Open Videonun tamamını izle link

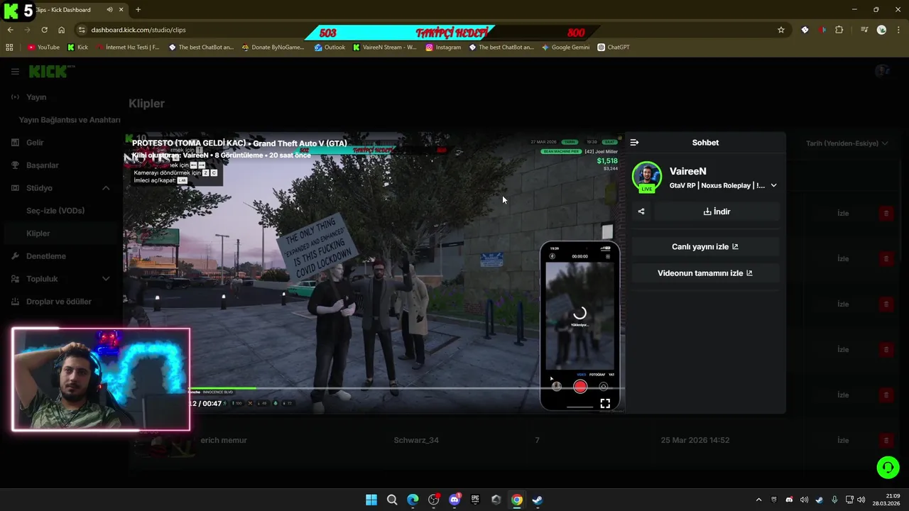[x=705, y=273]
